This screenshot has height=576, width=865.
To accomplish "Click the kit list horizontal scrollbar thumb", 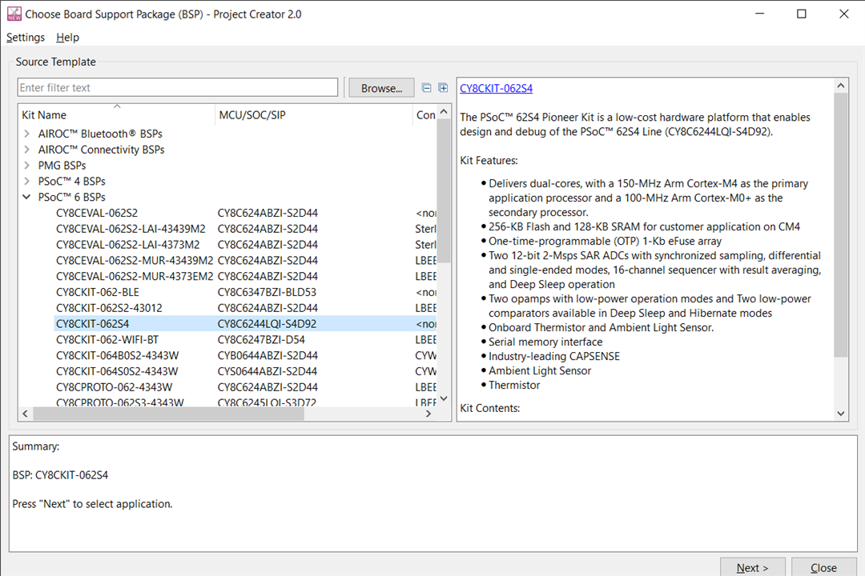I will [x=168, y=414].
